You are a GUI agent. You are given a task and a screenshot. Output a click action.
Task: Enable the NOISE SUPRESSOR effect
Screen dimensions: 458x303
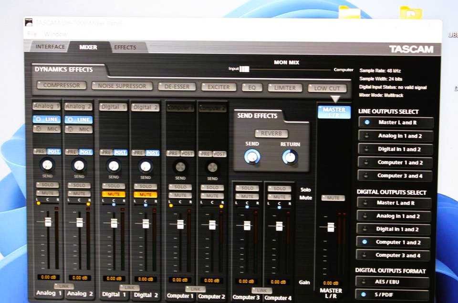click(122, 86)
